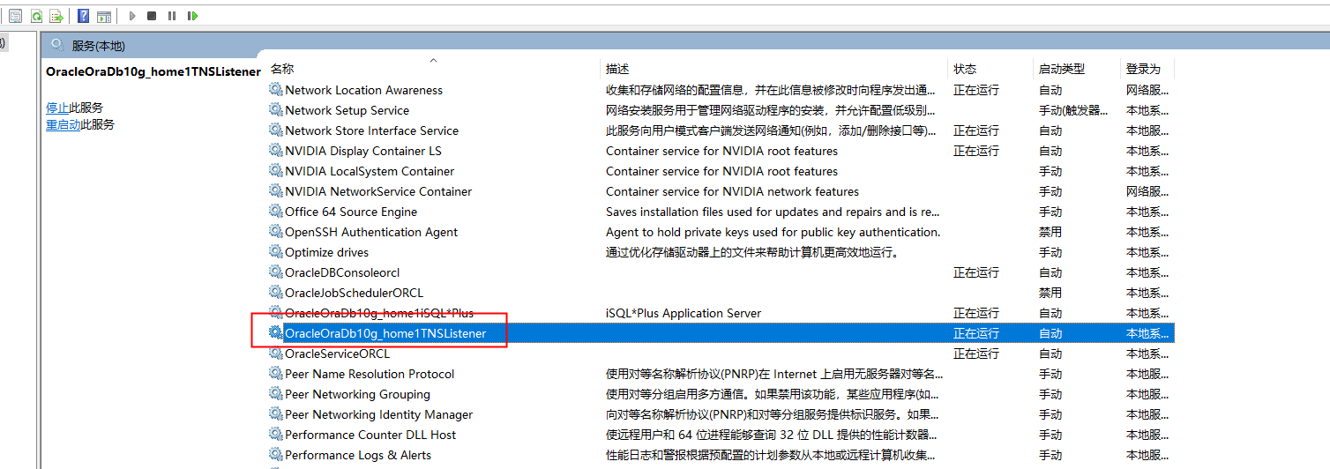
Task: Open the Help toolbar icon
Action: pyautogui.click(x=84, y=16)
